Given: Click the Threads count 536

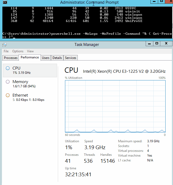Looking at the screenshot, I should click(88, 161).
